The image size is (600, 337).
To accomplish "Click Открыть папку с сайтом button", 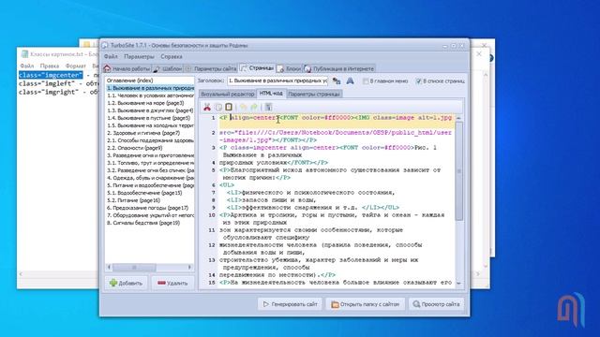I will 366,304.
